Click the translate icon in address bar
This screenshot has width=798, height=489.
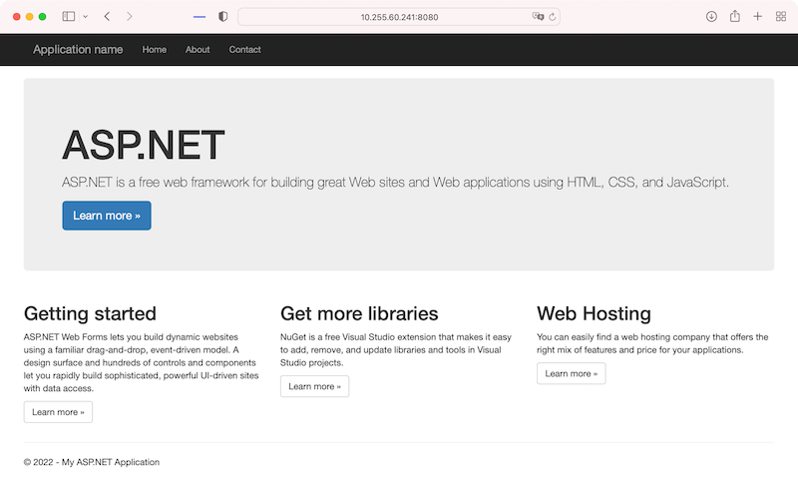point(538,17)
